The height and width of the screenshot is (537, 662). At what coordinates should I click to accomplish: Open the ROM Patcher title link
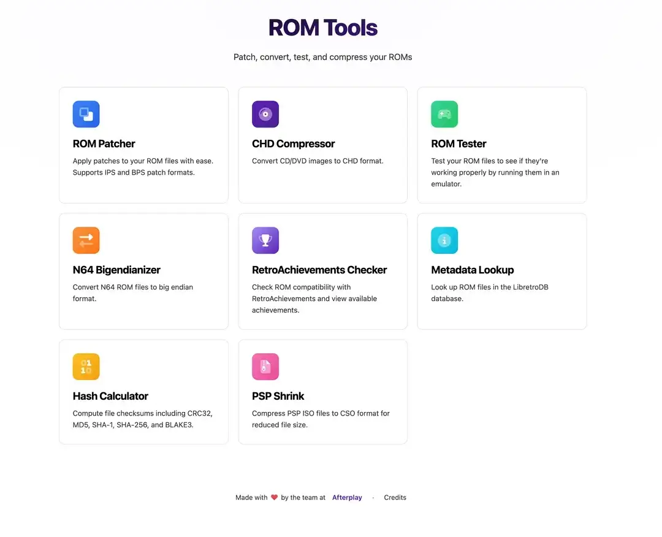pos(104,144)
